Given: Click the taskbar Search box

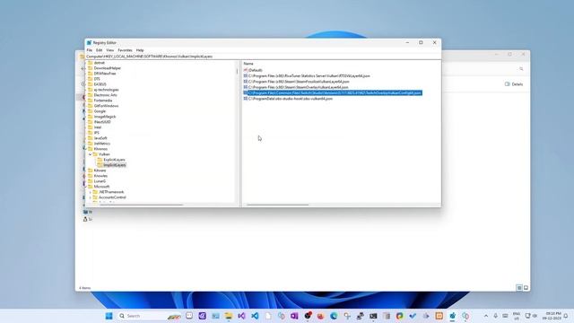Looking at the screenshot, I should pos(150,316).
